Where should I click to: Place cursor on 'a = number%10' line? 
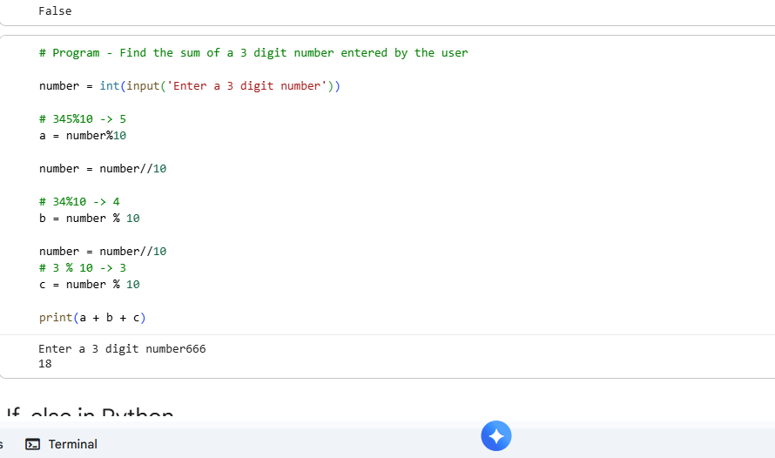[x=83, y=135]
